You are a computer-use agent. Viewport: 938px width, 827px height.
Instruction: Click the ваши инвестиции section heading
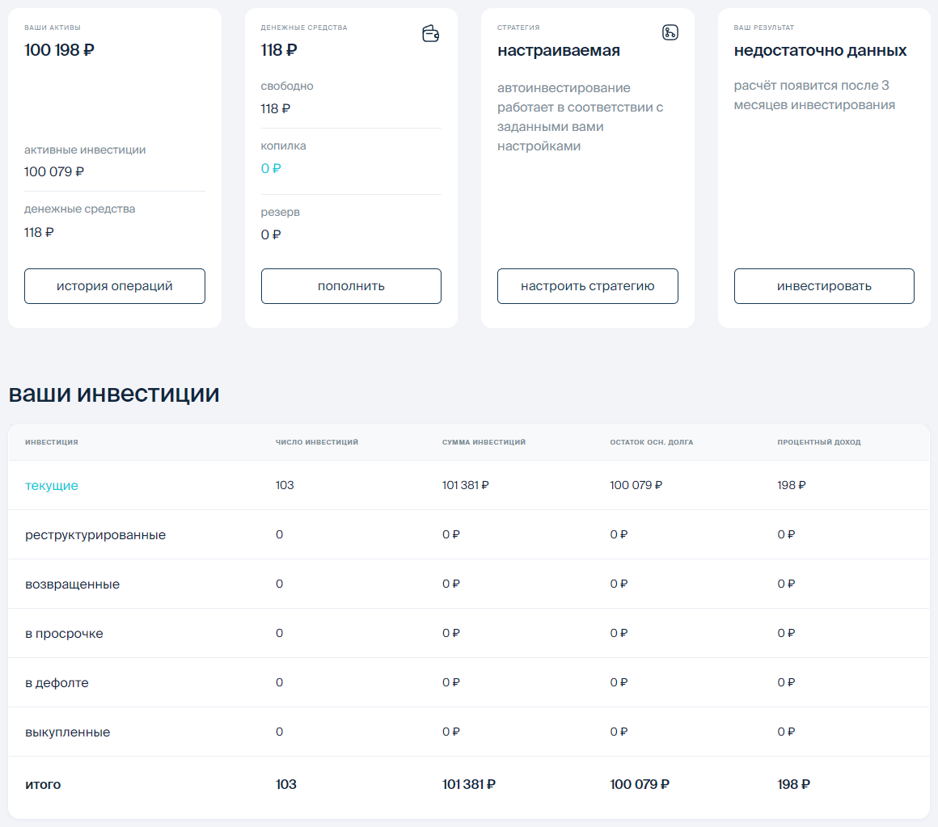[x=113, y=395]
